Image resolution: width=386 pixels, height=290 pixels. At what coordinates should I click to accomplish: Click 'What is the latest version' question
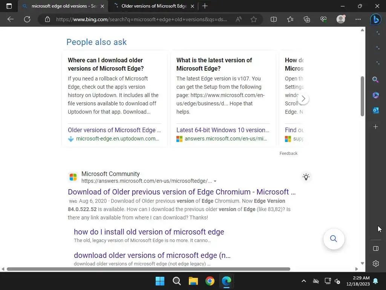pyautogui.click(x=214, y=64)
